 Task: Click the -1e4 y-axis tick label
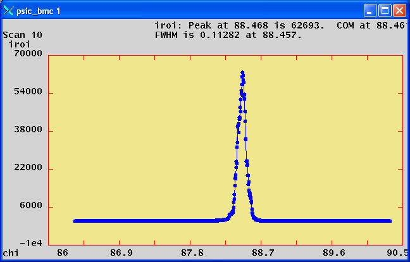click(x=31, y=243)
